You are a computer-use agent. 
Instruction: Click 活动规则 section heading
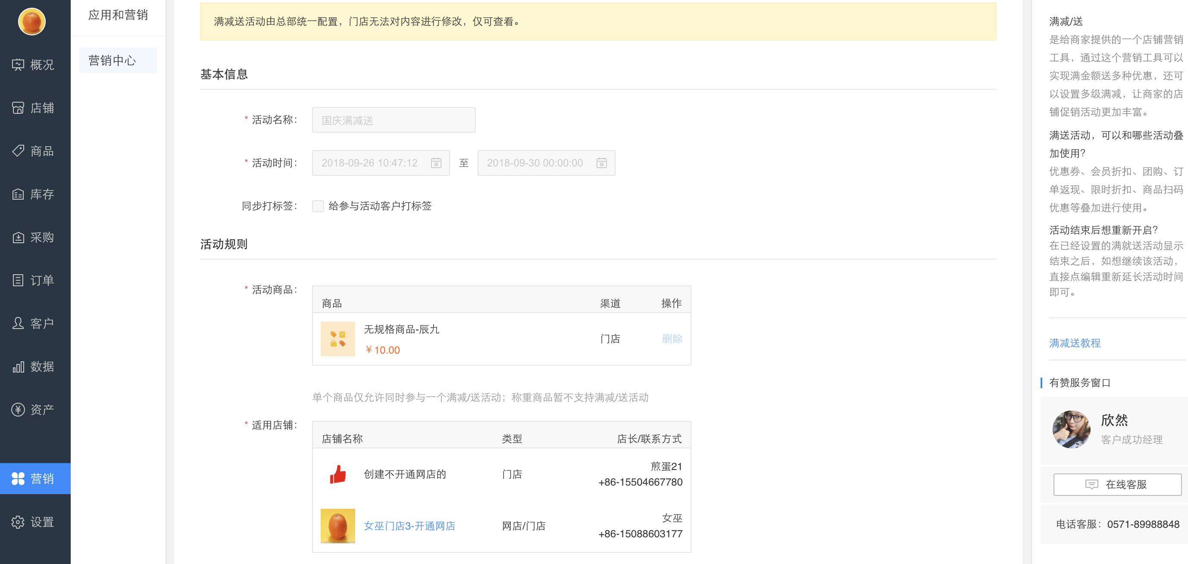click(224, 244)
